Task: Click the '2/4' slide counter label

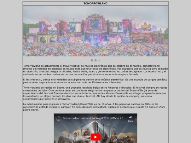Action: pyautogui.click(x=27, y=8)
